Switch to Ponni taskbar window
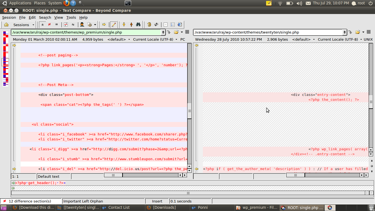375x211 pixels. point(212,208)
